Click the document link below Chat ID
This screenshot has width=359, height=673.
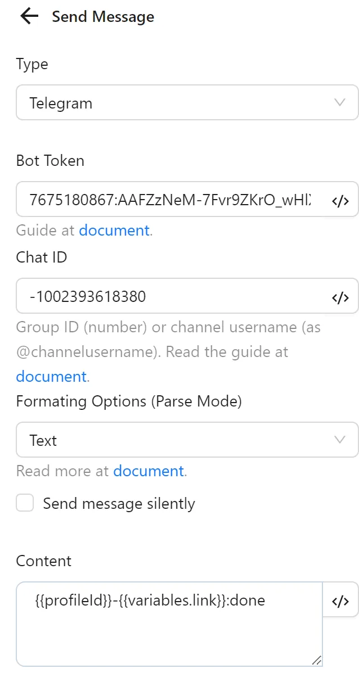coord(51,376)
